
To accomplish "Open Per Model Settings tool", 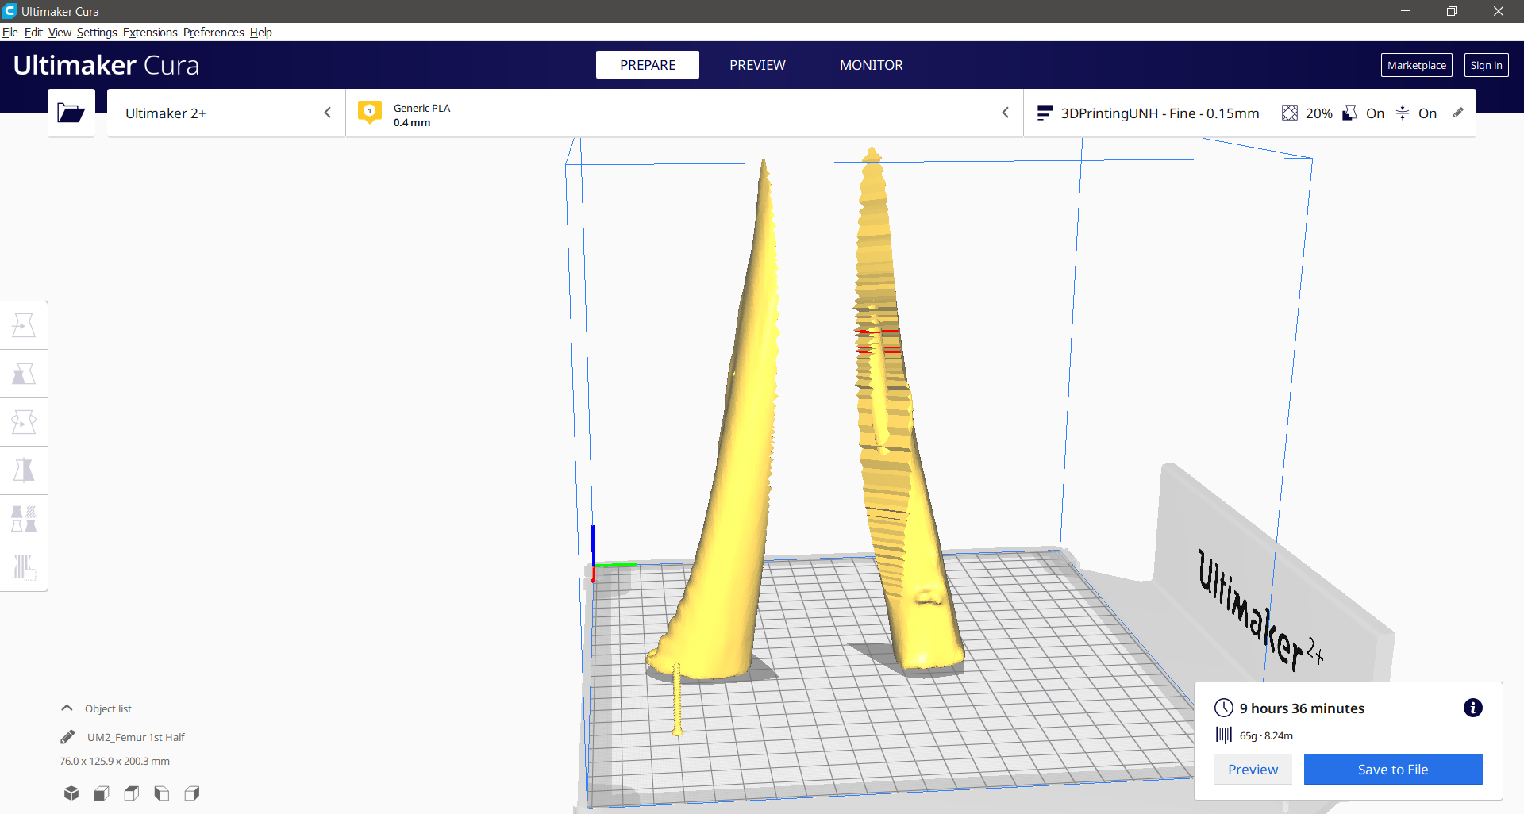I will [x=24, y=519].
